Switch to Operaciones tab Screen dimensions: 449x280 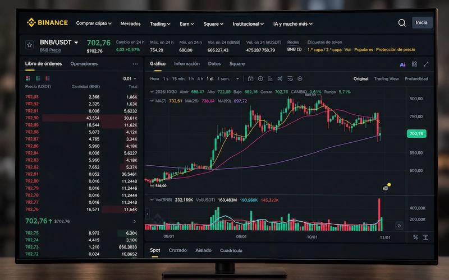[x=84, y=64]
